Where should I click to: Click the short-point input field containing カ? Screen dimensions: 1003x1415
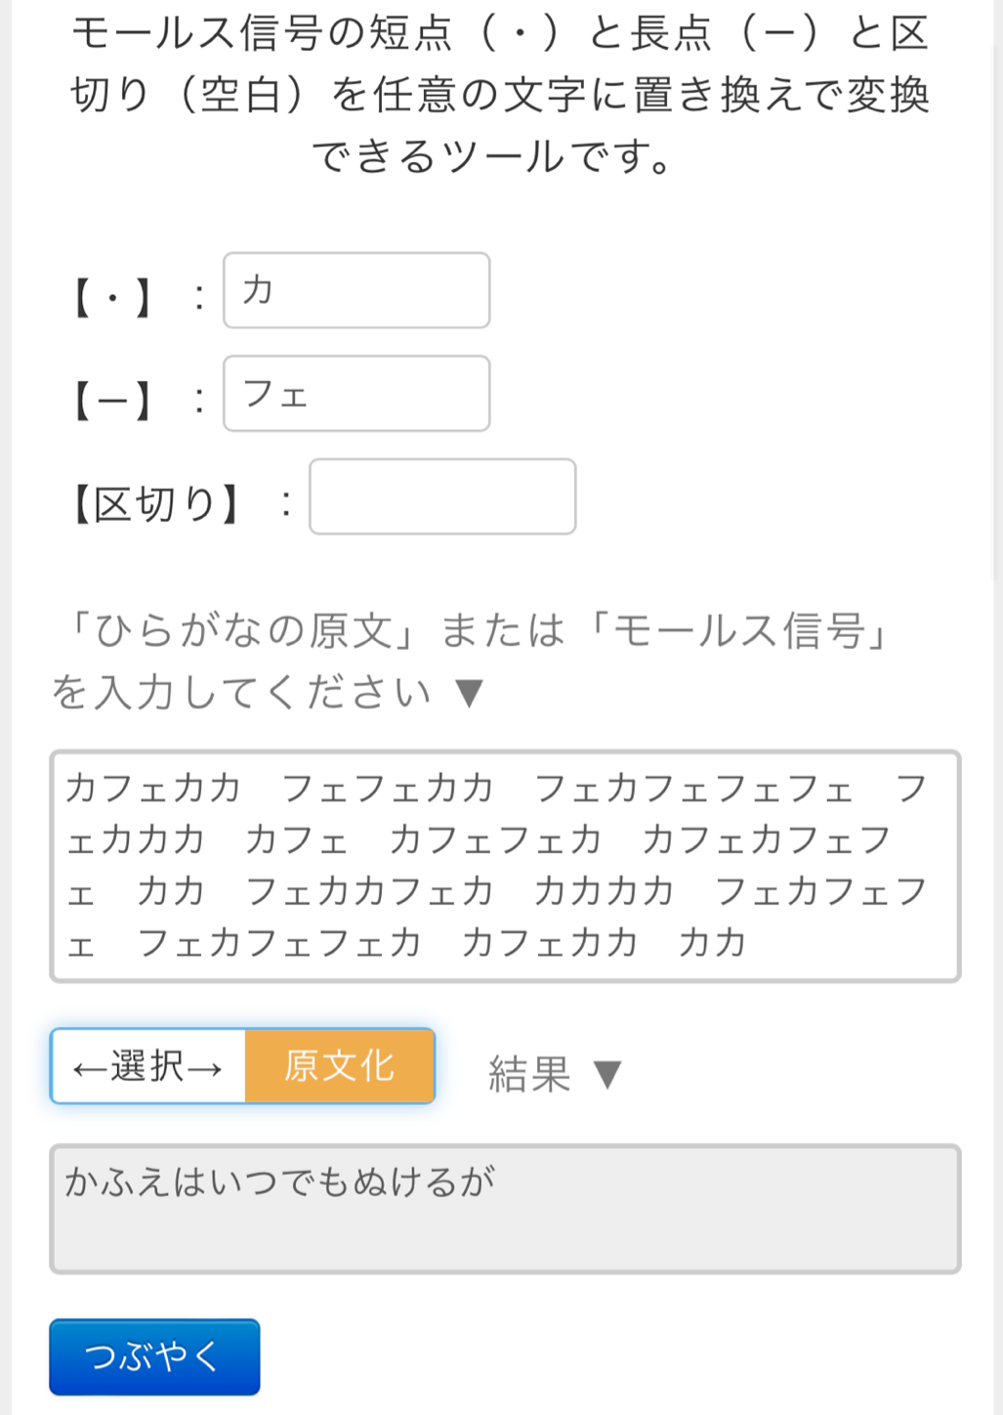coord(356,290)
